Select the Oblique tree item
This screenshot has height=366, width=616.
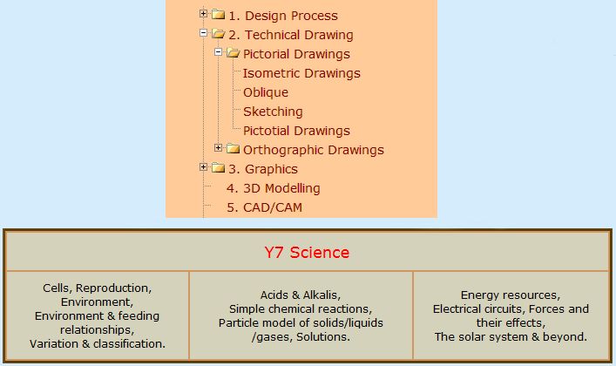pos(266,92)
